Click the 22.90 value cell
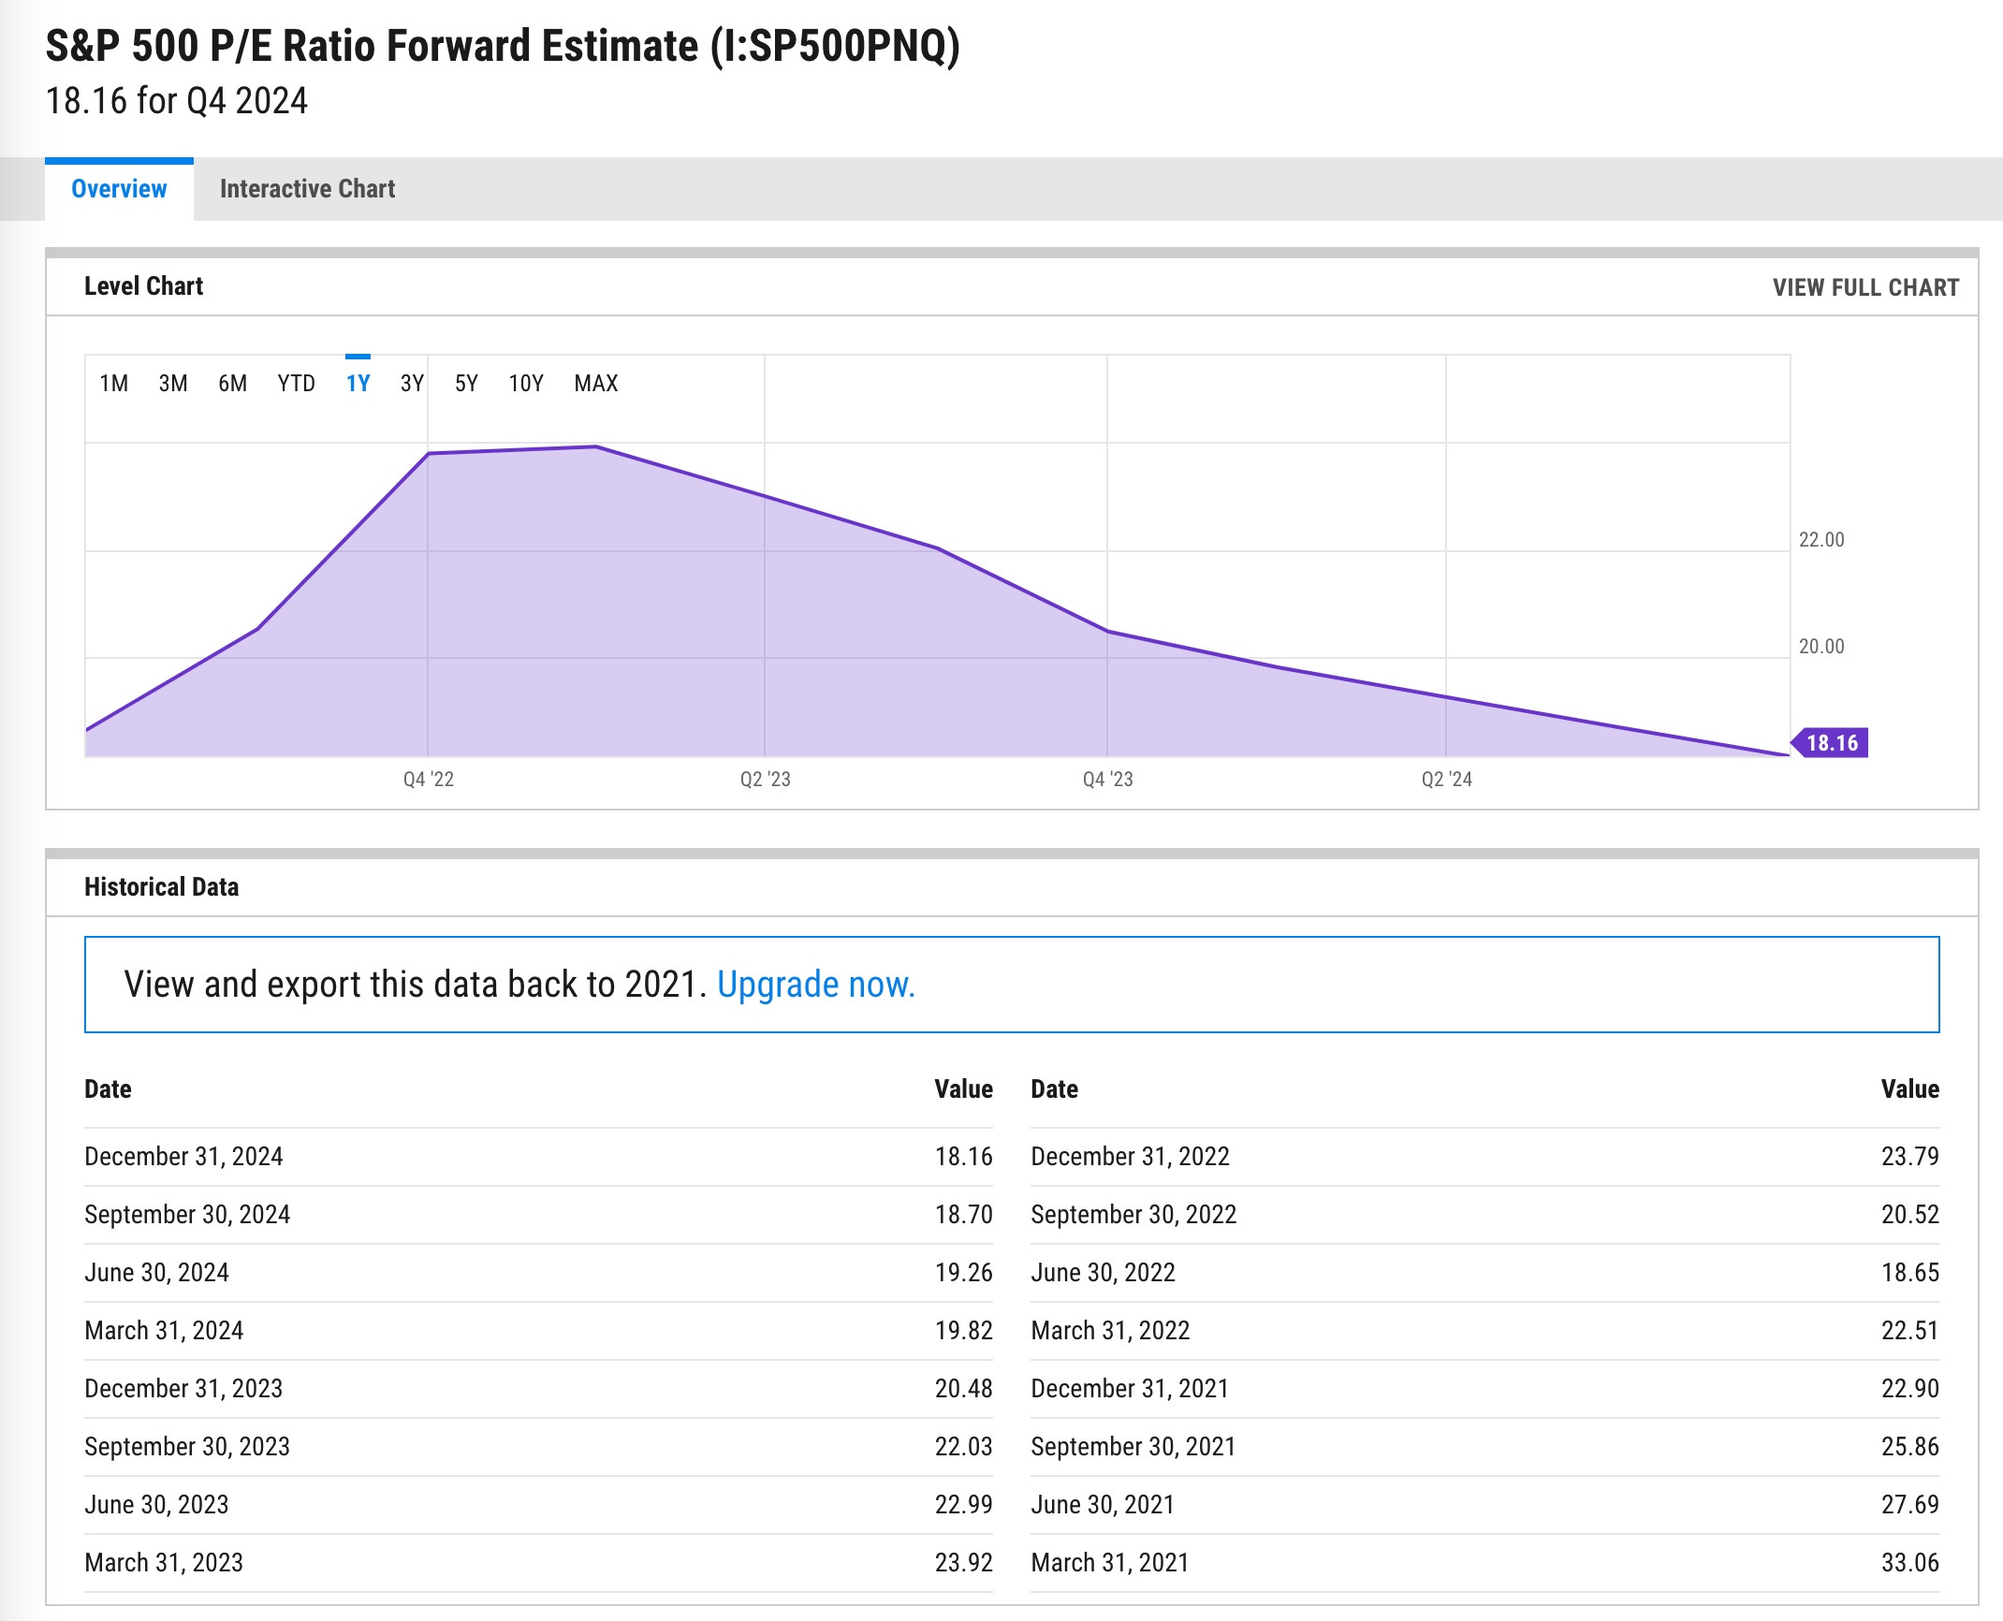Screen dimensions: 2003x1621 1910,1389
